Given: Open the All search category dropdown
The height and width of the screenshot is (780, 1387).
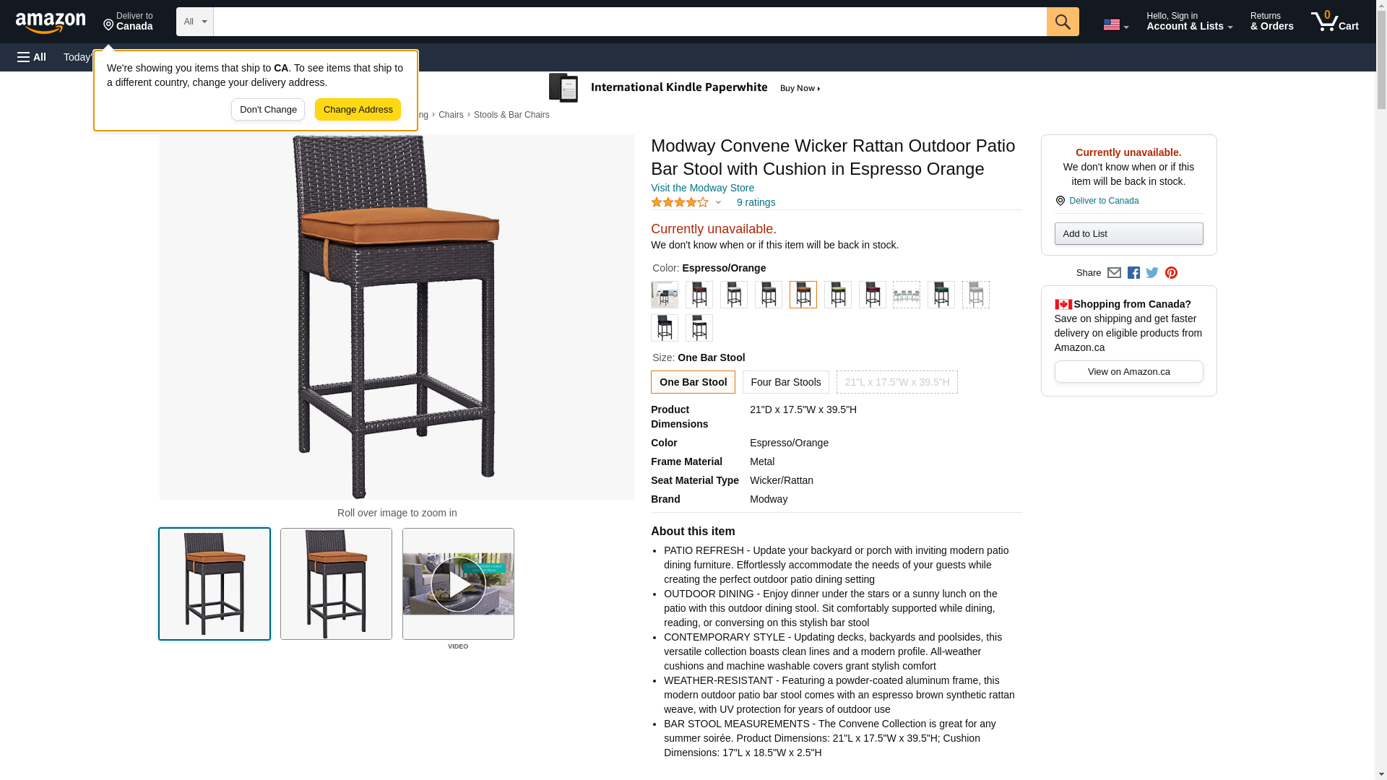Looking at the screenshot, I should (x=194, y=22).
